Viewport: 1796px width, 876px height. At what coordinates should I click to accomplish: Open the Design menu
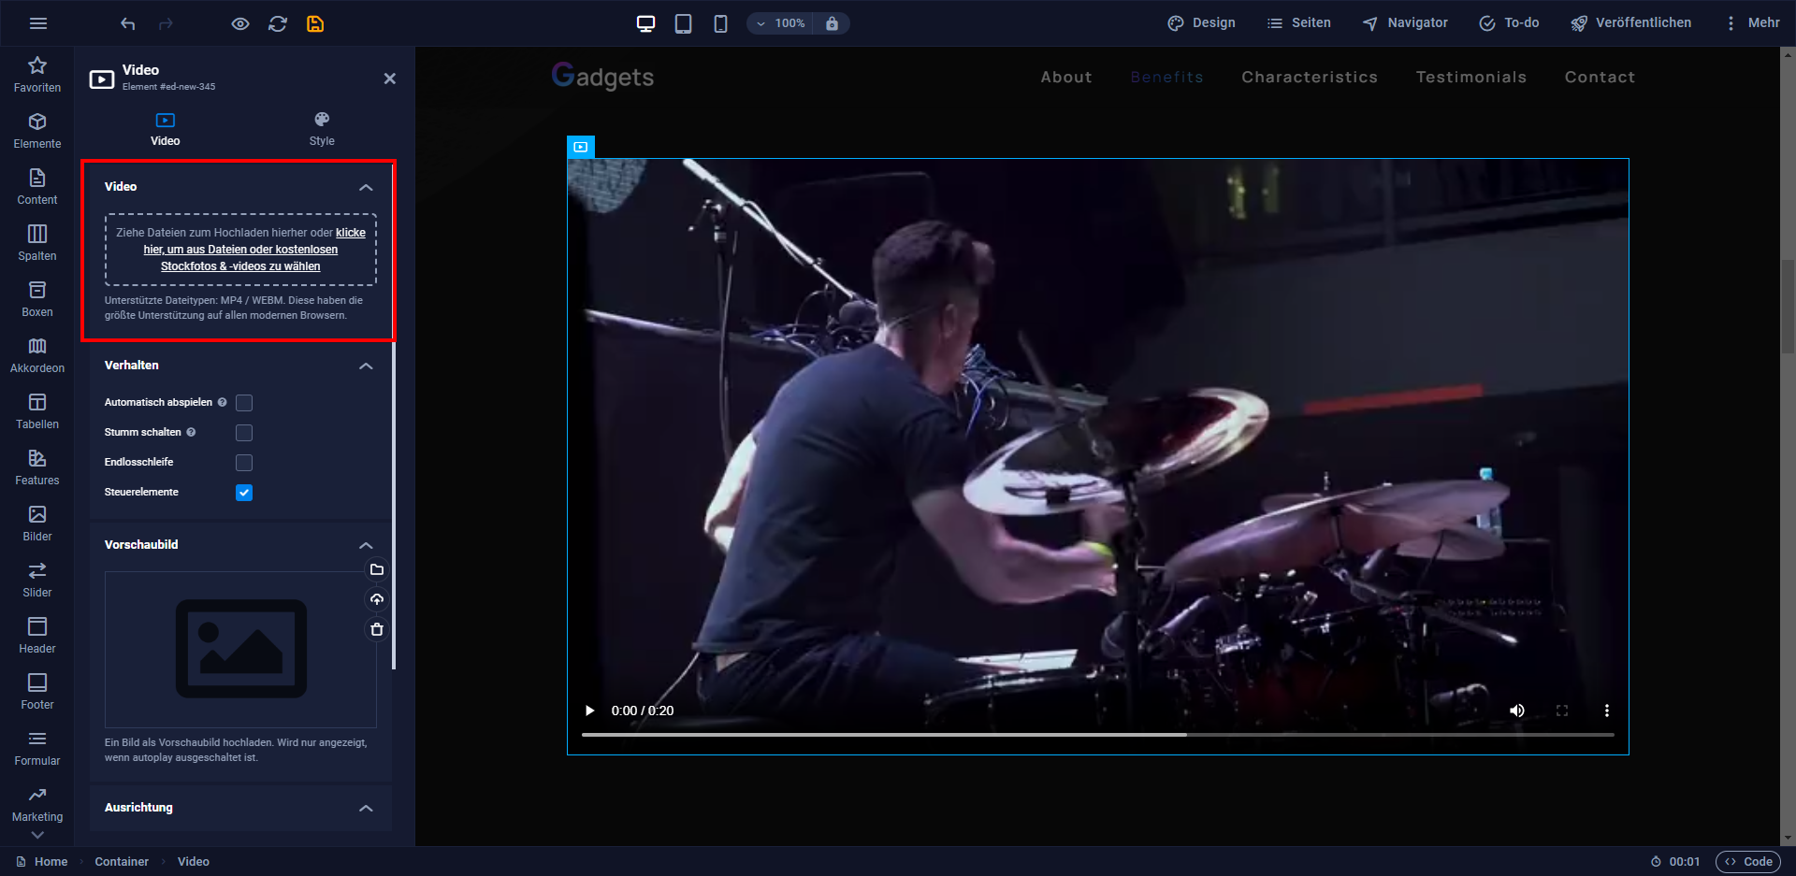pyautogui.click(x=1201, y=23)
